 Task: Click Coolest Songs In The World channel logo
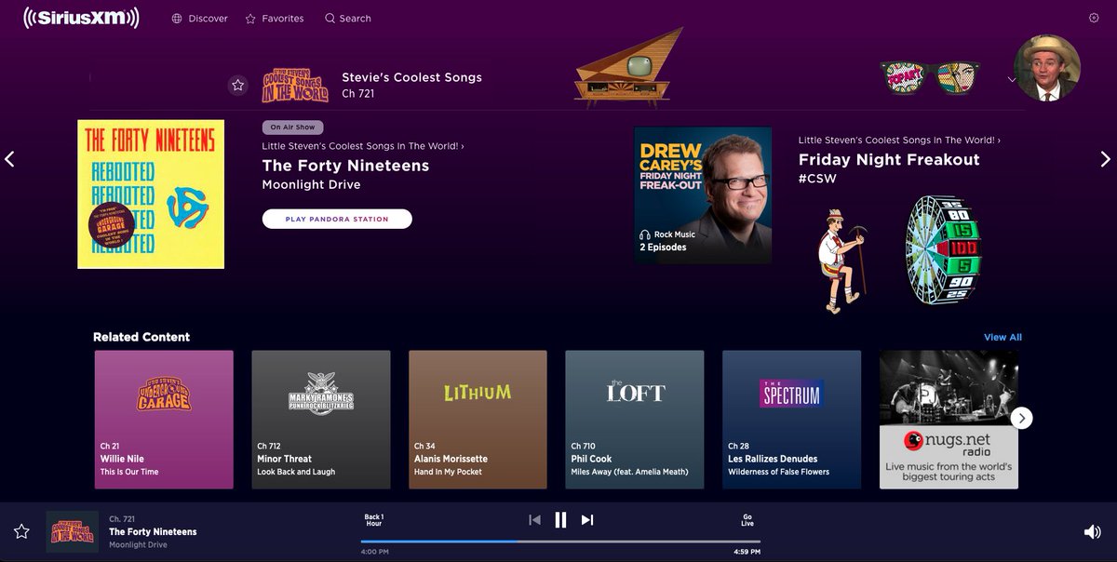(295, 84)
